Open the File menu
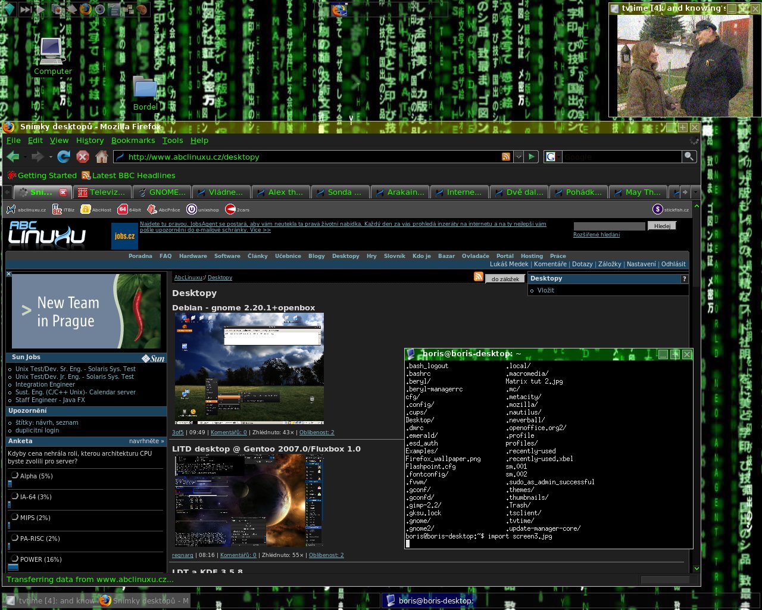 [13, 141]
